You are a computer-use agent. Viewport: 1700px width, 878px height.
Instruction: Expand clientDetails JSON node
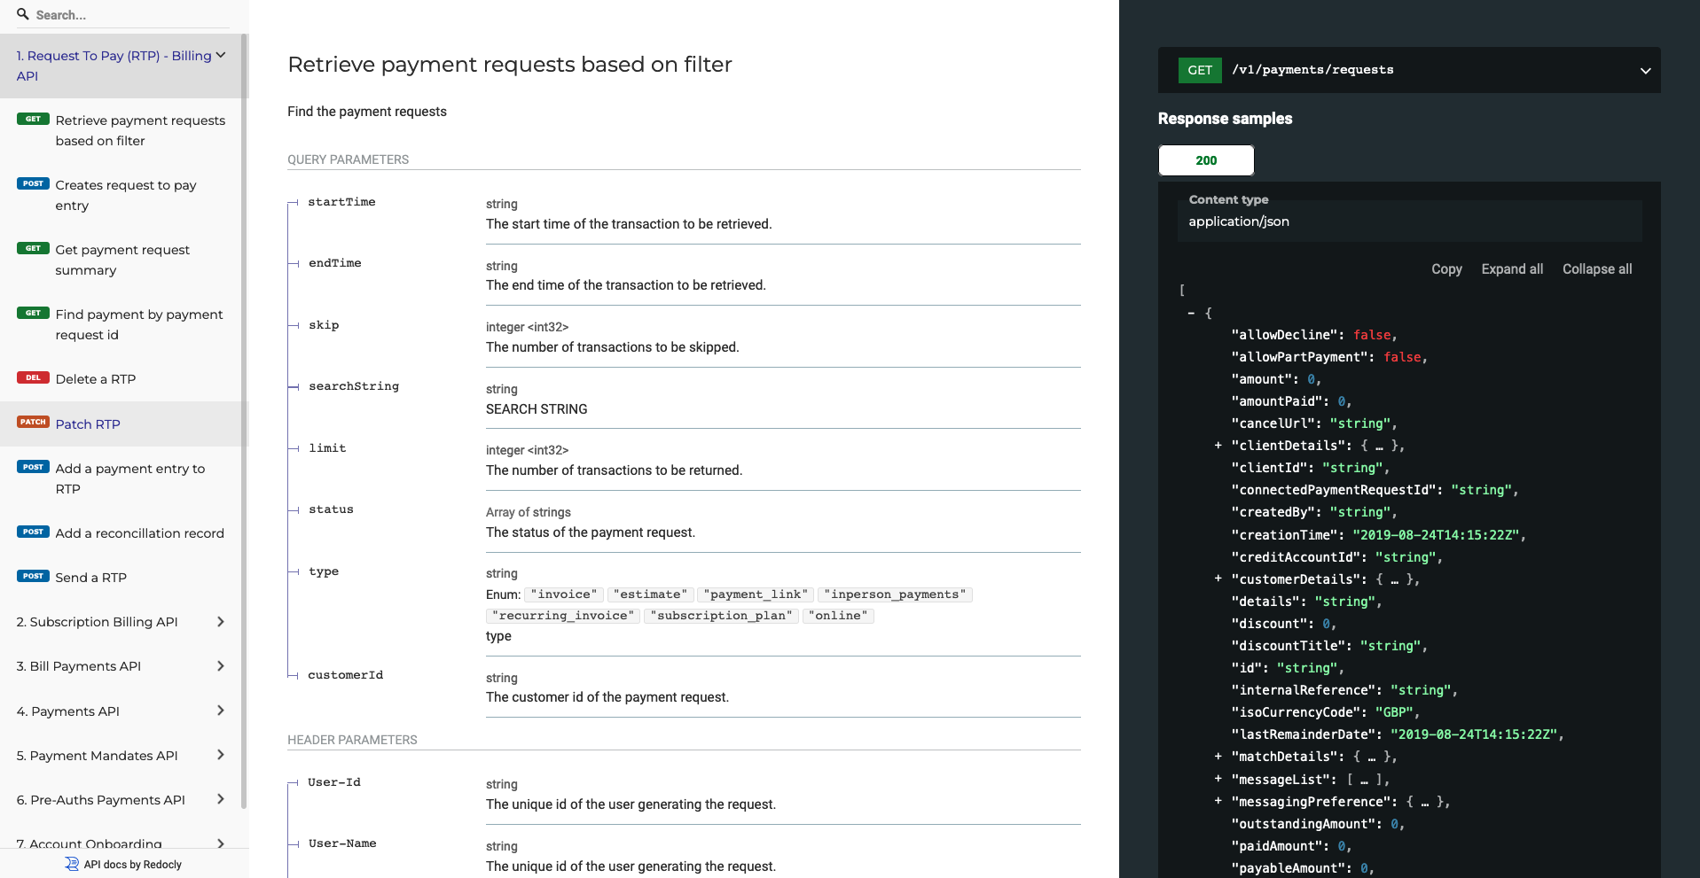[1218, 446]
